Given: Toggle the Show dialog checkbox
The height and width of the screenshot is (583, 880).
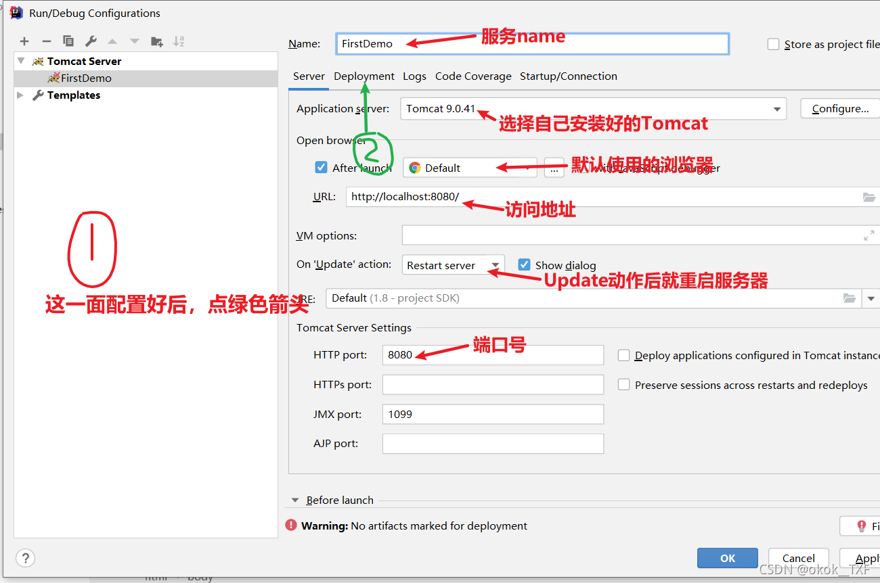Looking at the screenshot, I should 524,264.
